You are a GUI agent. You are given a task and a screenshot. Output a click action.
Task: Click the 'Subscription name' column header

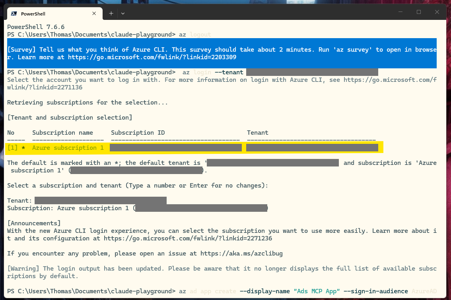point(62,133)
